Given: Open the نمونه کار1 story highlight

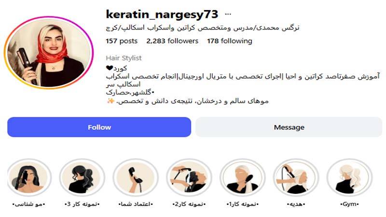Looking at the screenshot, I should click(x=243, y=177).
